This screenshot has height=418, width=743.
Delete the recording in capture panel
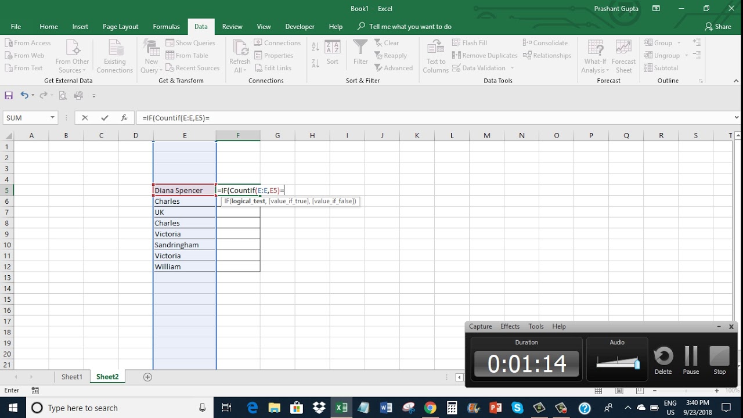pyautogui.click(x=663, y=361)
